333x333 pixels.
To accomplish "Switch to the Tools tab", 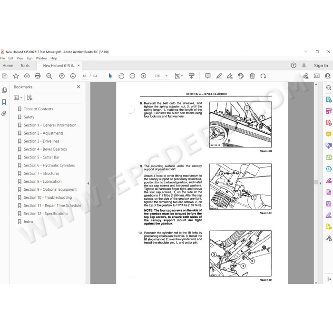I will tap(25, 66).
